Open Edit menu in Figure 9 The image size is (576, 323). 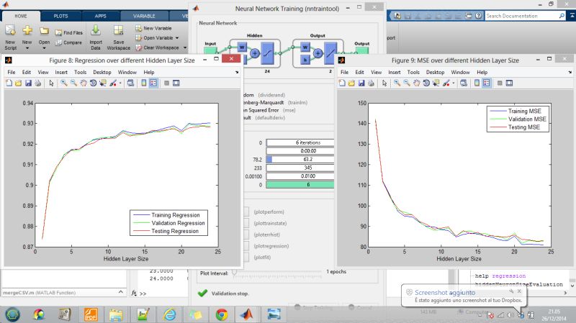(359, 73)
